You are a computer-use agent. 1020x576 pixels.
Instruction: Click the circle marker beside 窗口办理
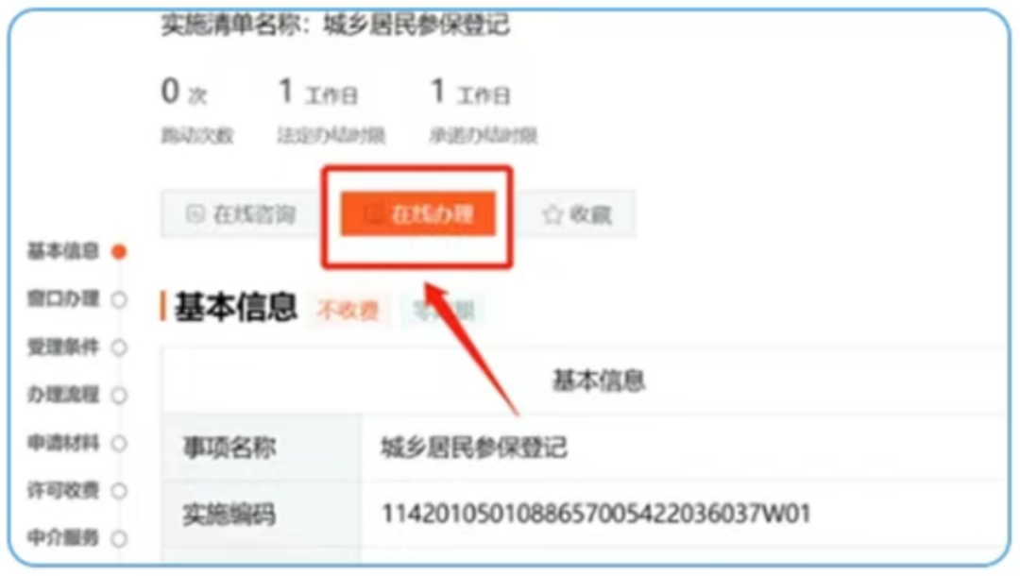(119, 299)
